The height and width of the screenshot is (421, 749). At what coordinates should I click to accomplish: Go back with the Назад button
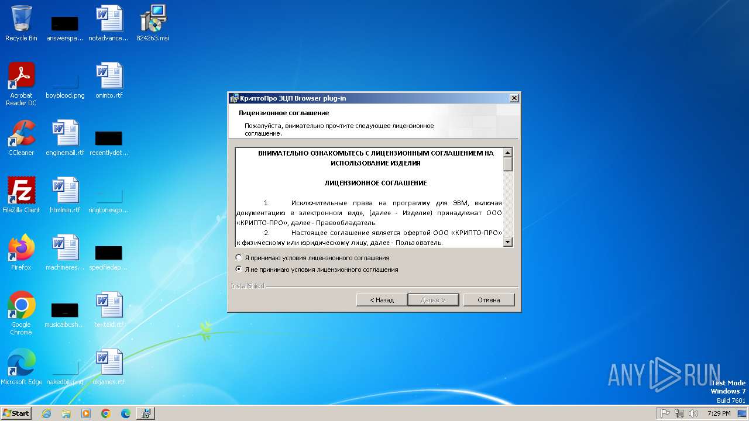382,300
